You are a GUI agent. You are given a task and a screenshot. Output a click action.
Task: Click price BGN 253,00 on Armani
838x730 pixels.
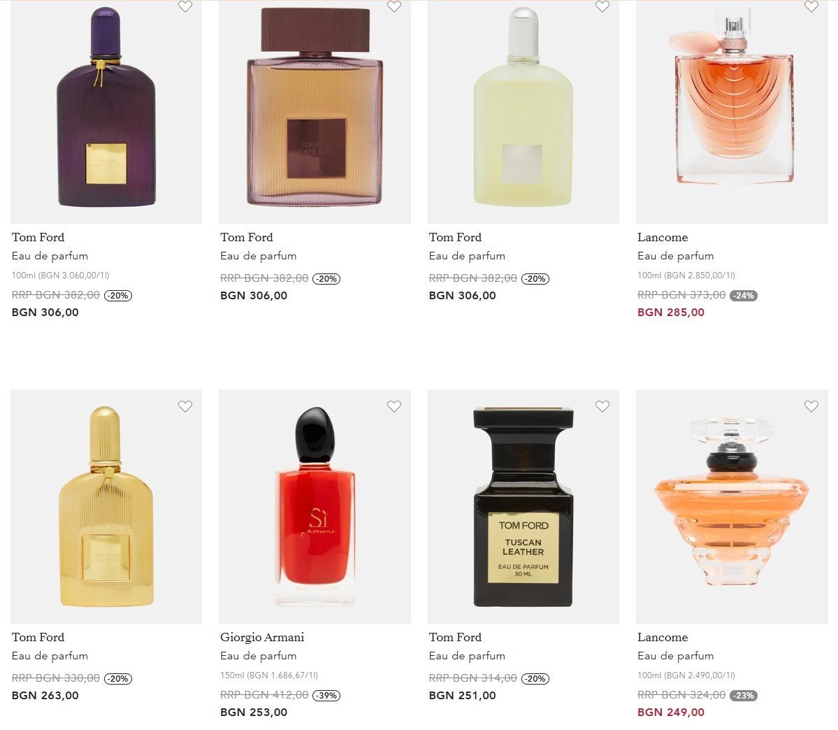tap(254, 712)
